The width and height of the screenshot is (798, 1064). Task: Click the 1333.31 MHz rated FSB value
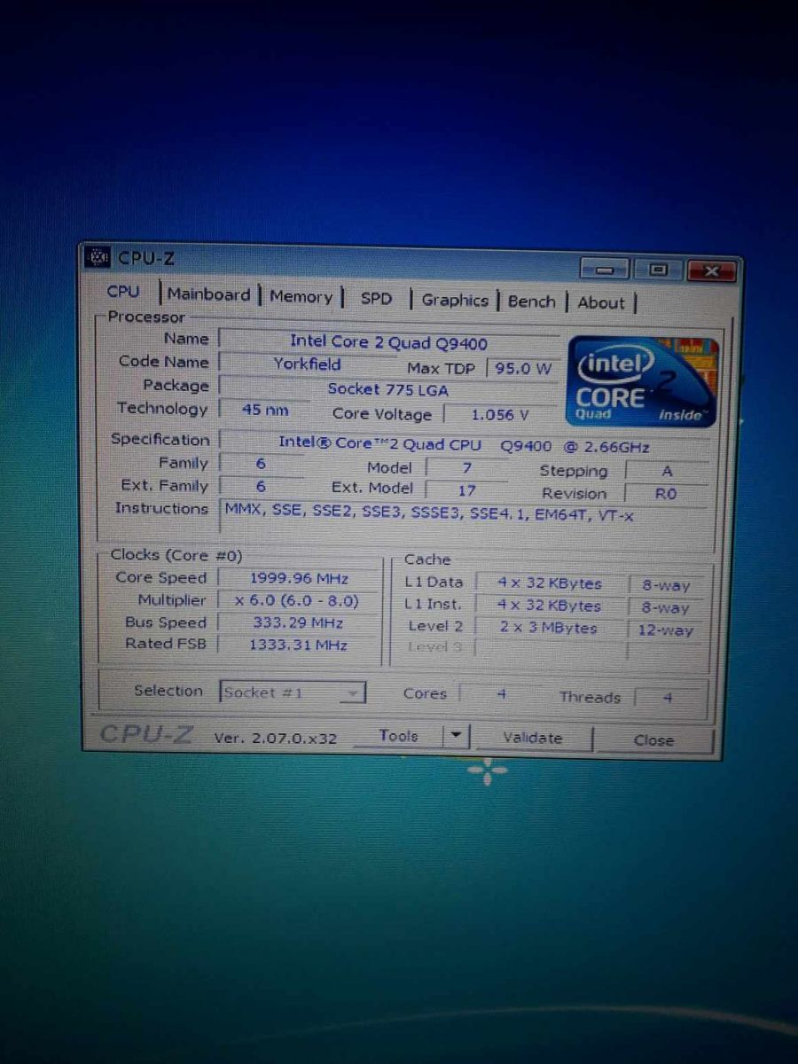299,645
